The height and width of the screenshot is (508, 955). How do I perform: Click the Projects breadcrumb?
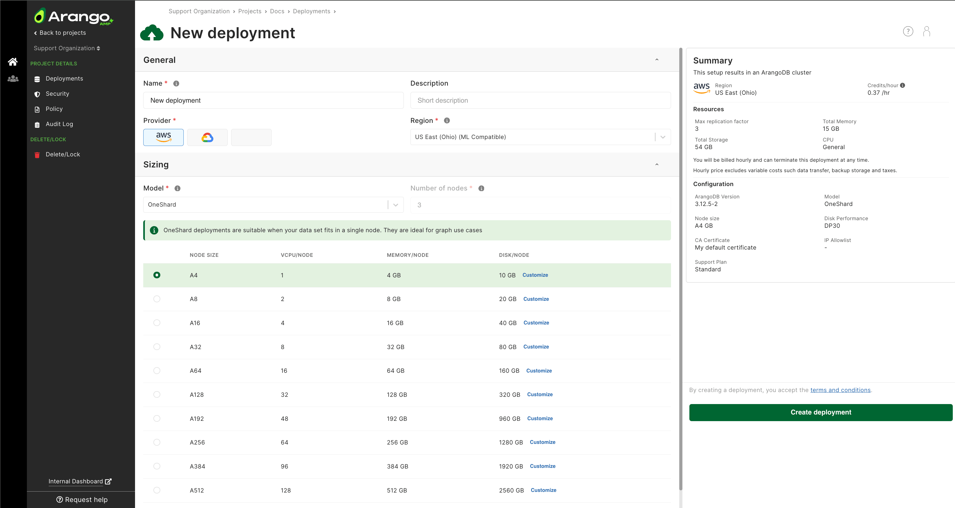pos(250,11)
